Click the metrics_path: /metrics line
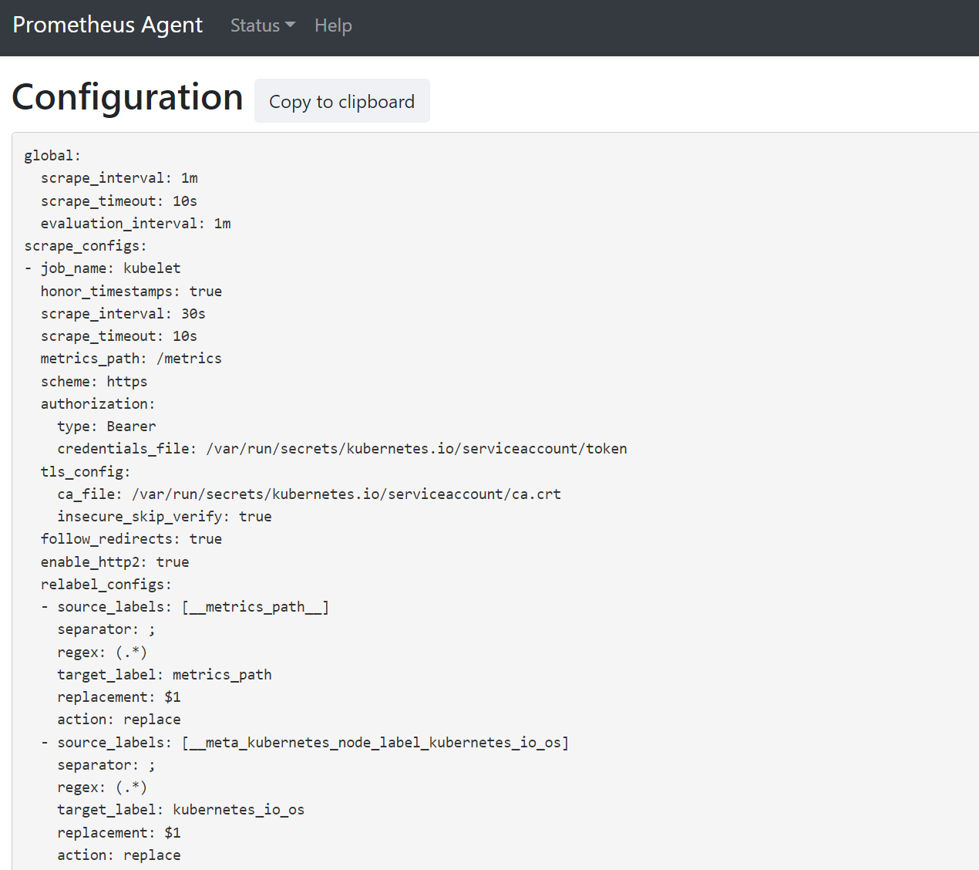 pyautogui.click(x=131, y=359)
